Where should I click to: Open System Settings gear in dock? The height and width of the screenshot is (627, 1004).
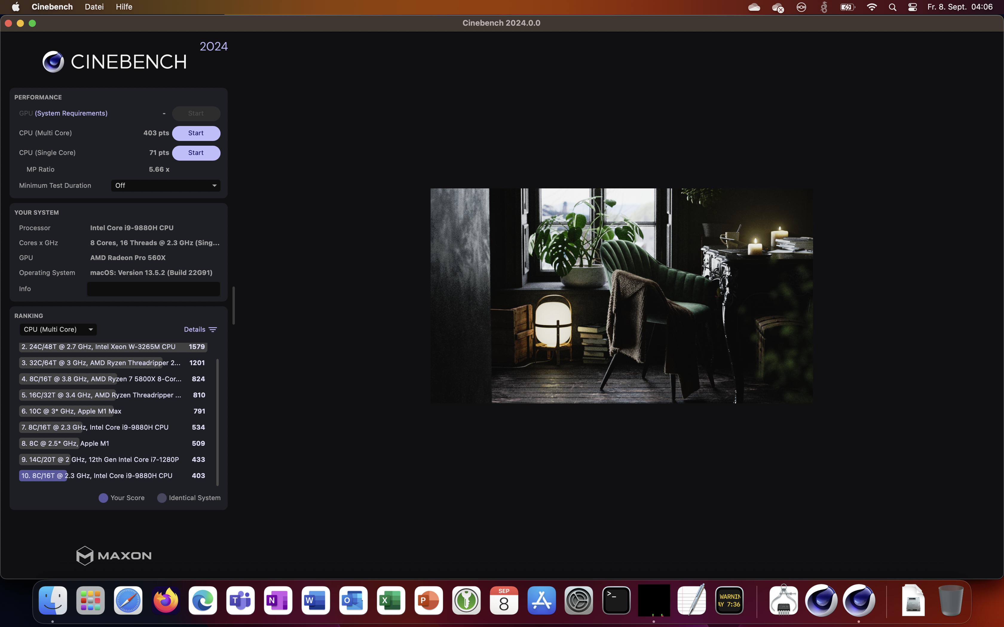(x=579, y=600)
